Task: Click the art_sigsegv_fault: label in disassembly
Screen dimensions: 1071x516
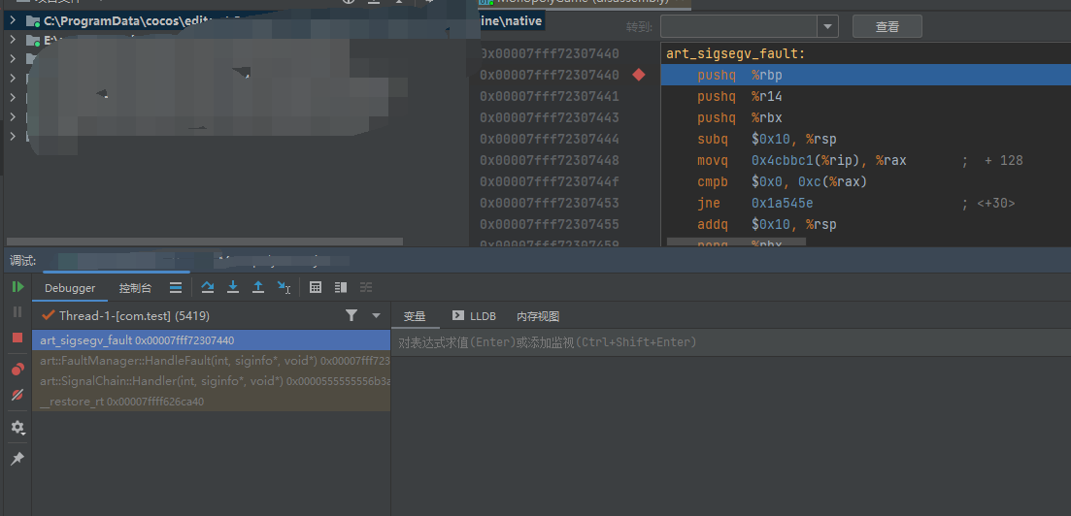Action: (x=736, y=53)
